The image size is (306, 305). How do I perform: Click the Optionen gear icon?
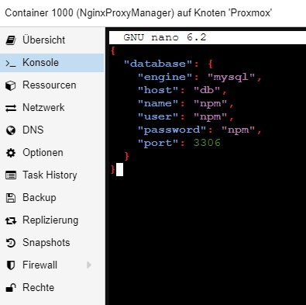tap(11, 153)
